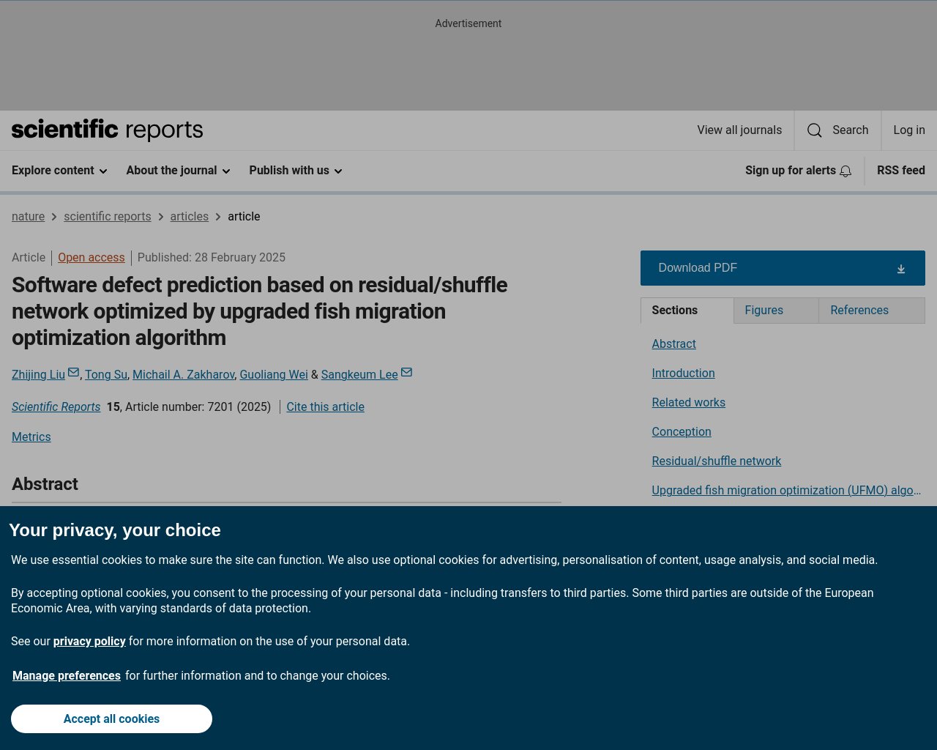Viewport: 937px width, 750px height.
Task: Accept all cookies
Action: [111, 719]
